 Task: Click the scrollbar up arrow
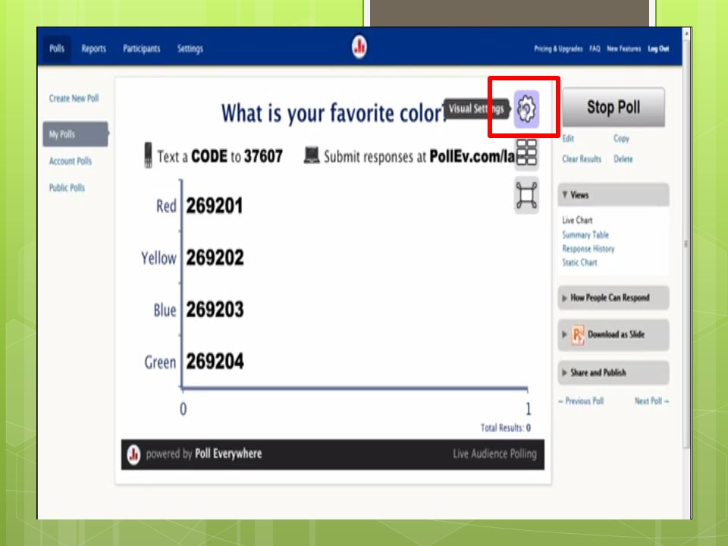point(686,33)
